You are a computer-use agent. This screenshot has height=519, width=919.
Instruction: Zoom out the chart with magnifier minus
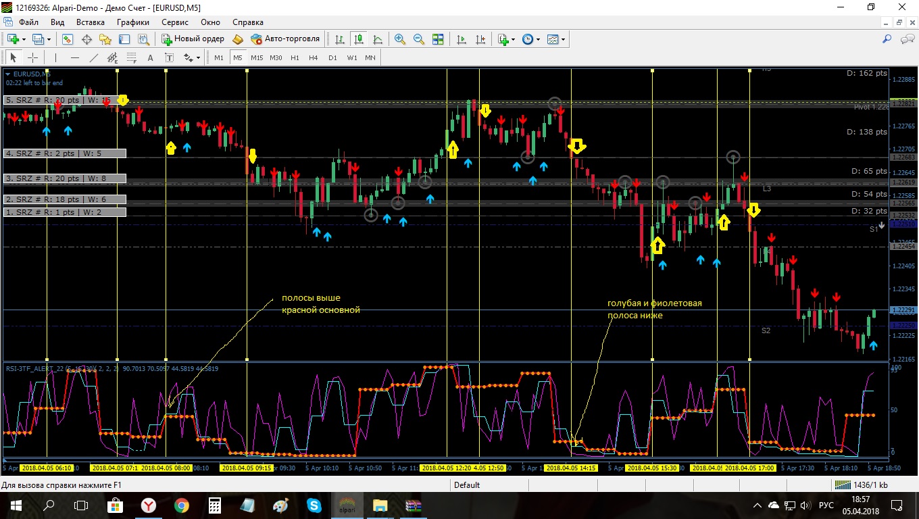(419, 39)
